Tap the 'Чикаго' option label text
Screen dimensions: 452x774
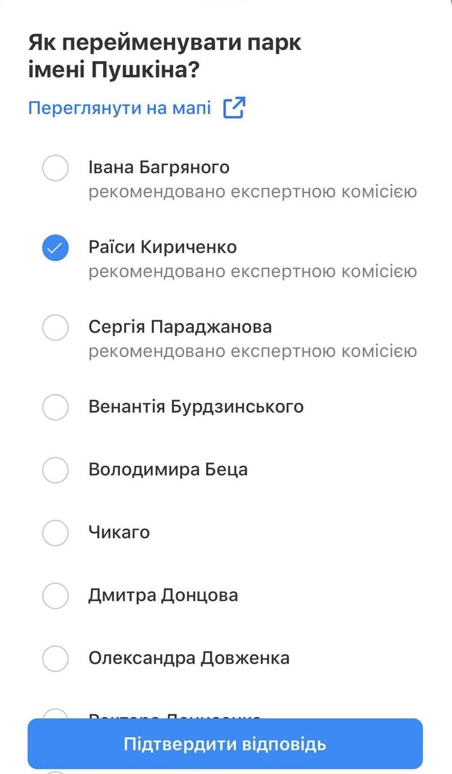pos(119,532)
